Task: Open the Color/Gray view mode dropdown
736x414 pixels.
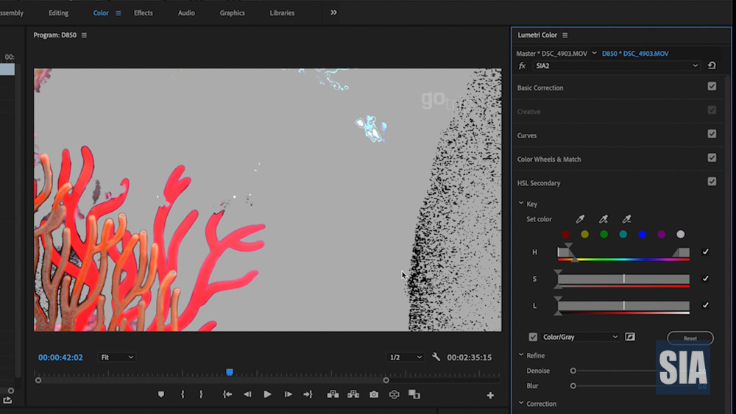Action: coord(580,337)
